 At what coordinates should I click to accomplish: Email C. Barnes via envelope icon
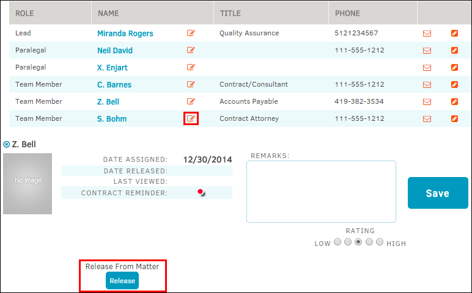(427, 85)
